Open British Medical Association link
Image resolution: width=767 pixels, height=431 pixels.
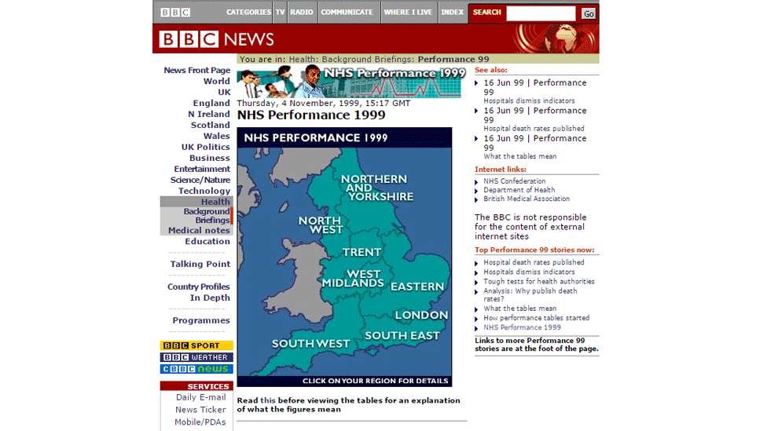click(527, 199)
